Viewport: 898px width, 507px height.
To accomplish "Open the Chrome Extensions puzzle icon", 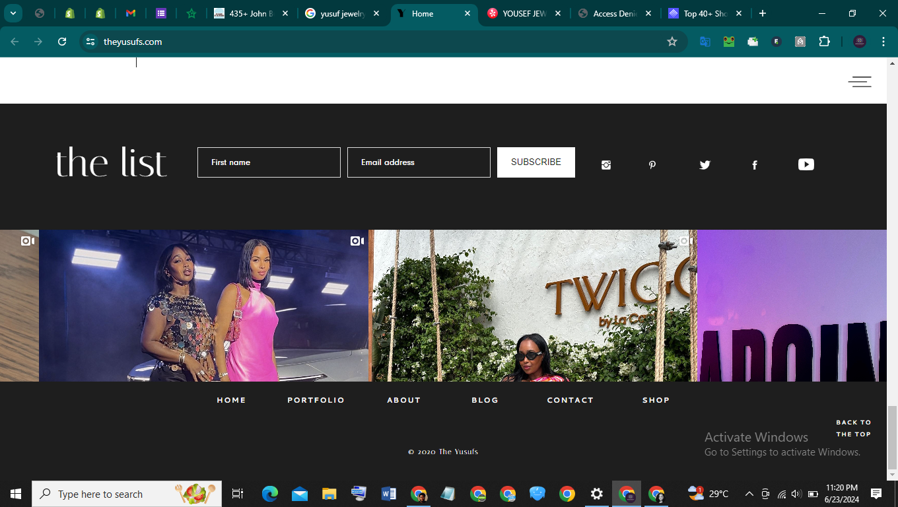I will (x=824, y=42).
